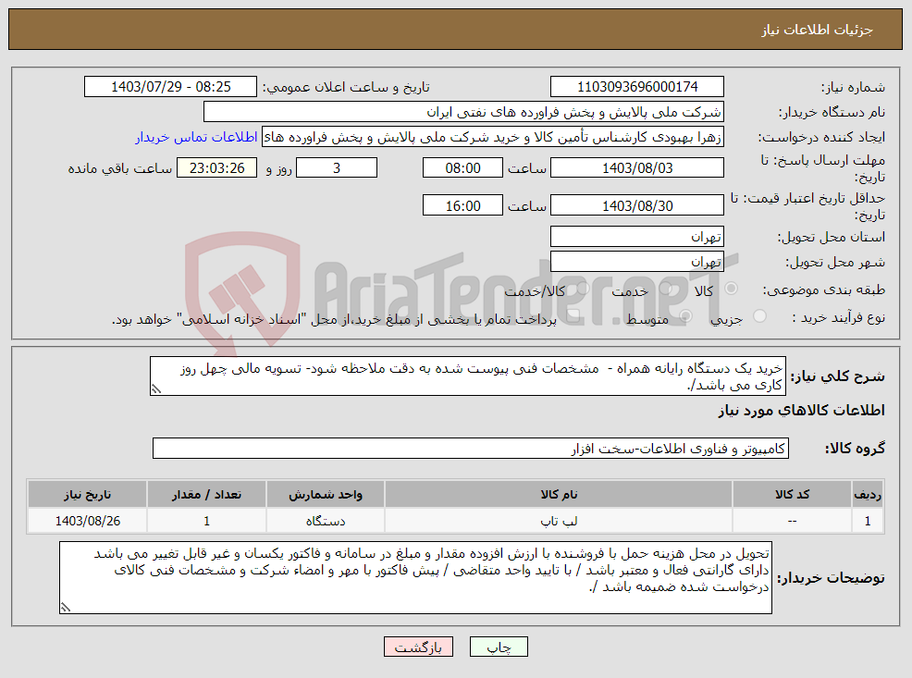This screenshot has width=912, height=678.
Task: Click the price validity time 16:00
Action: 462,206
